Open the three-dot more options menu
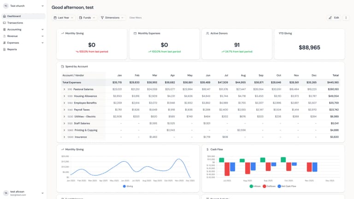 tap(346, 18)
